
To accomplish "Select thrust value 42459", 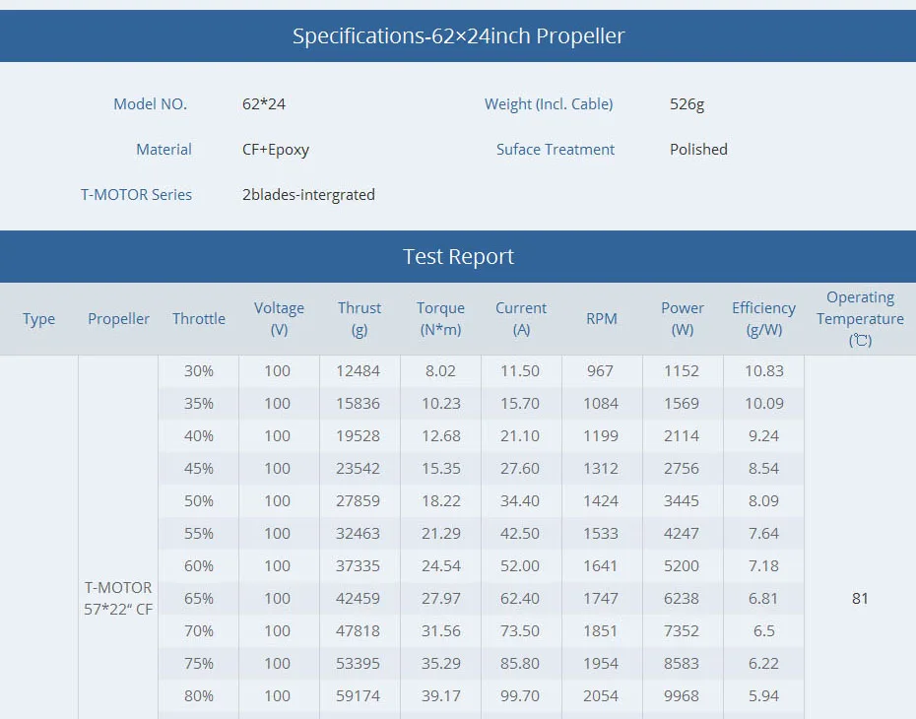I will 359,599.
